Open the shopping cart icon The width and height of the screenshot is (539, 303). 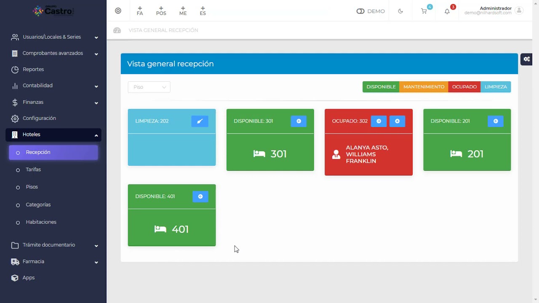[x=424, y=11]
